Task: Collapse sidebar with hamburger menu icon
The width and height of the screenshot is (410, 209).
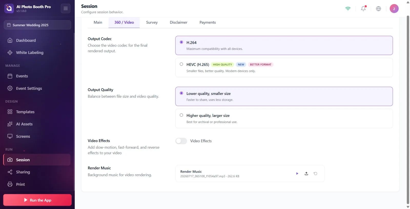Action: (66, 8)
